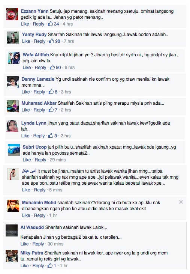
Task: Reply to Wafa Afiffah's comment
Action: 40,68
